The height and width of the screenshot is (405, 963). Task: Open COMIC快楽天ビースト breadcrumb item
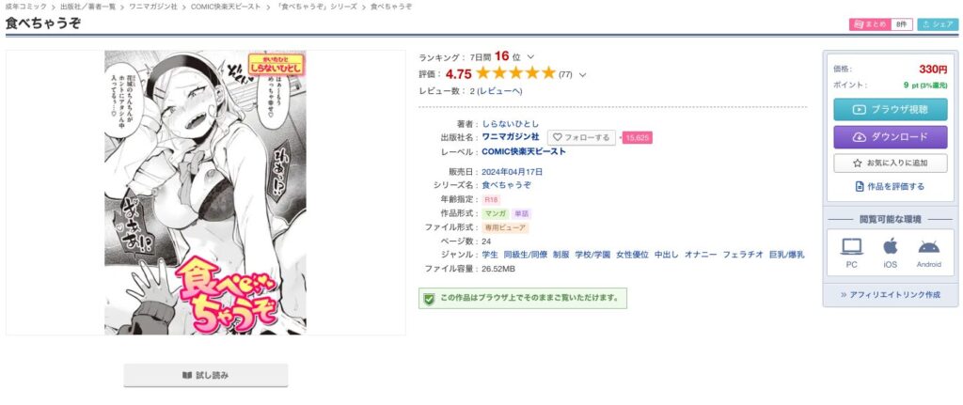226,7
